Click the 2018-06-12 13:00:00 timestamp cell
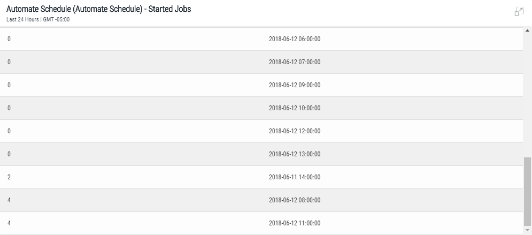 tap(294, 154)
